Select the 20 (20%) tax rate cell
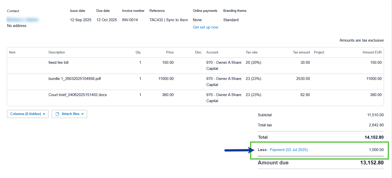Image resolution: width=392 pixels, height=178 pixels. click(x=253, y=63)
